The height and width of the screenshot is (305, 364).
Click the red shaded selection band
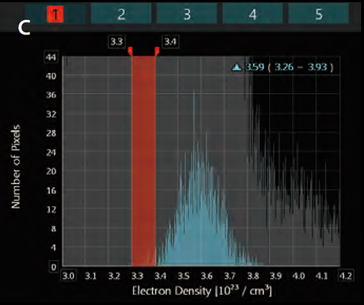coord(144,161)
